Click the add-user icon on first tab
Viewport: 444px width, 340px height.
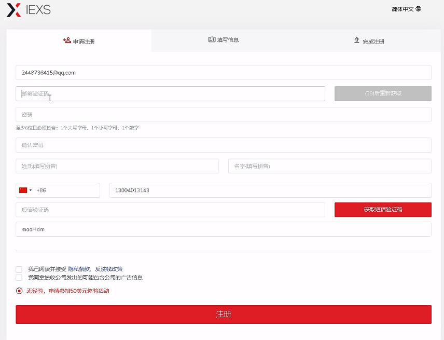pos(67,40)
